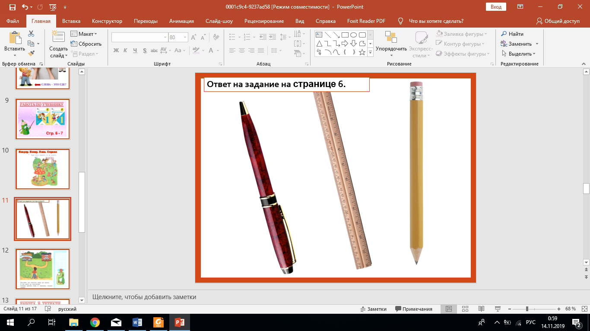This screenshot has width=590, height=331.
Task: Select slide 10 thumbnail
Action: [42, 169]
